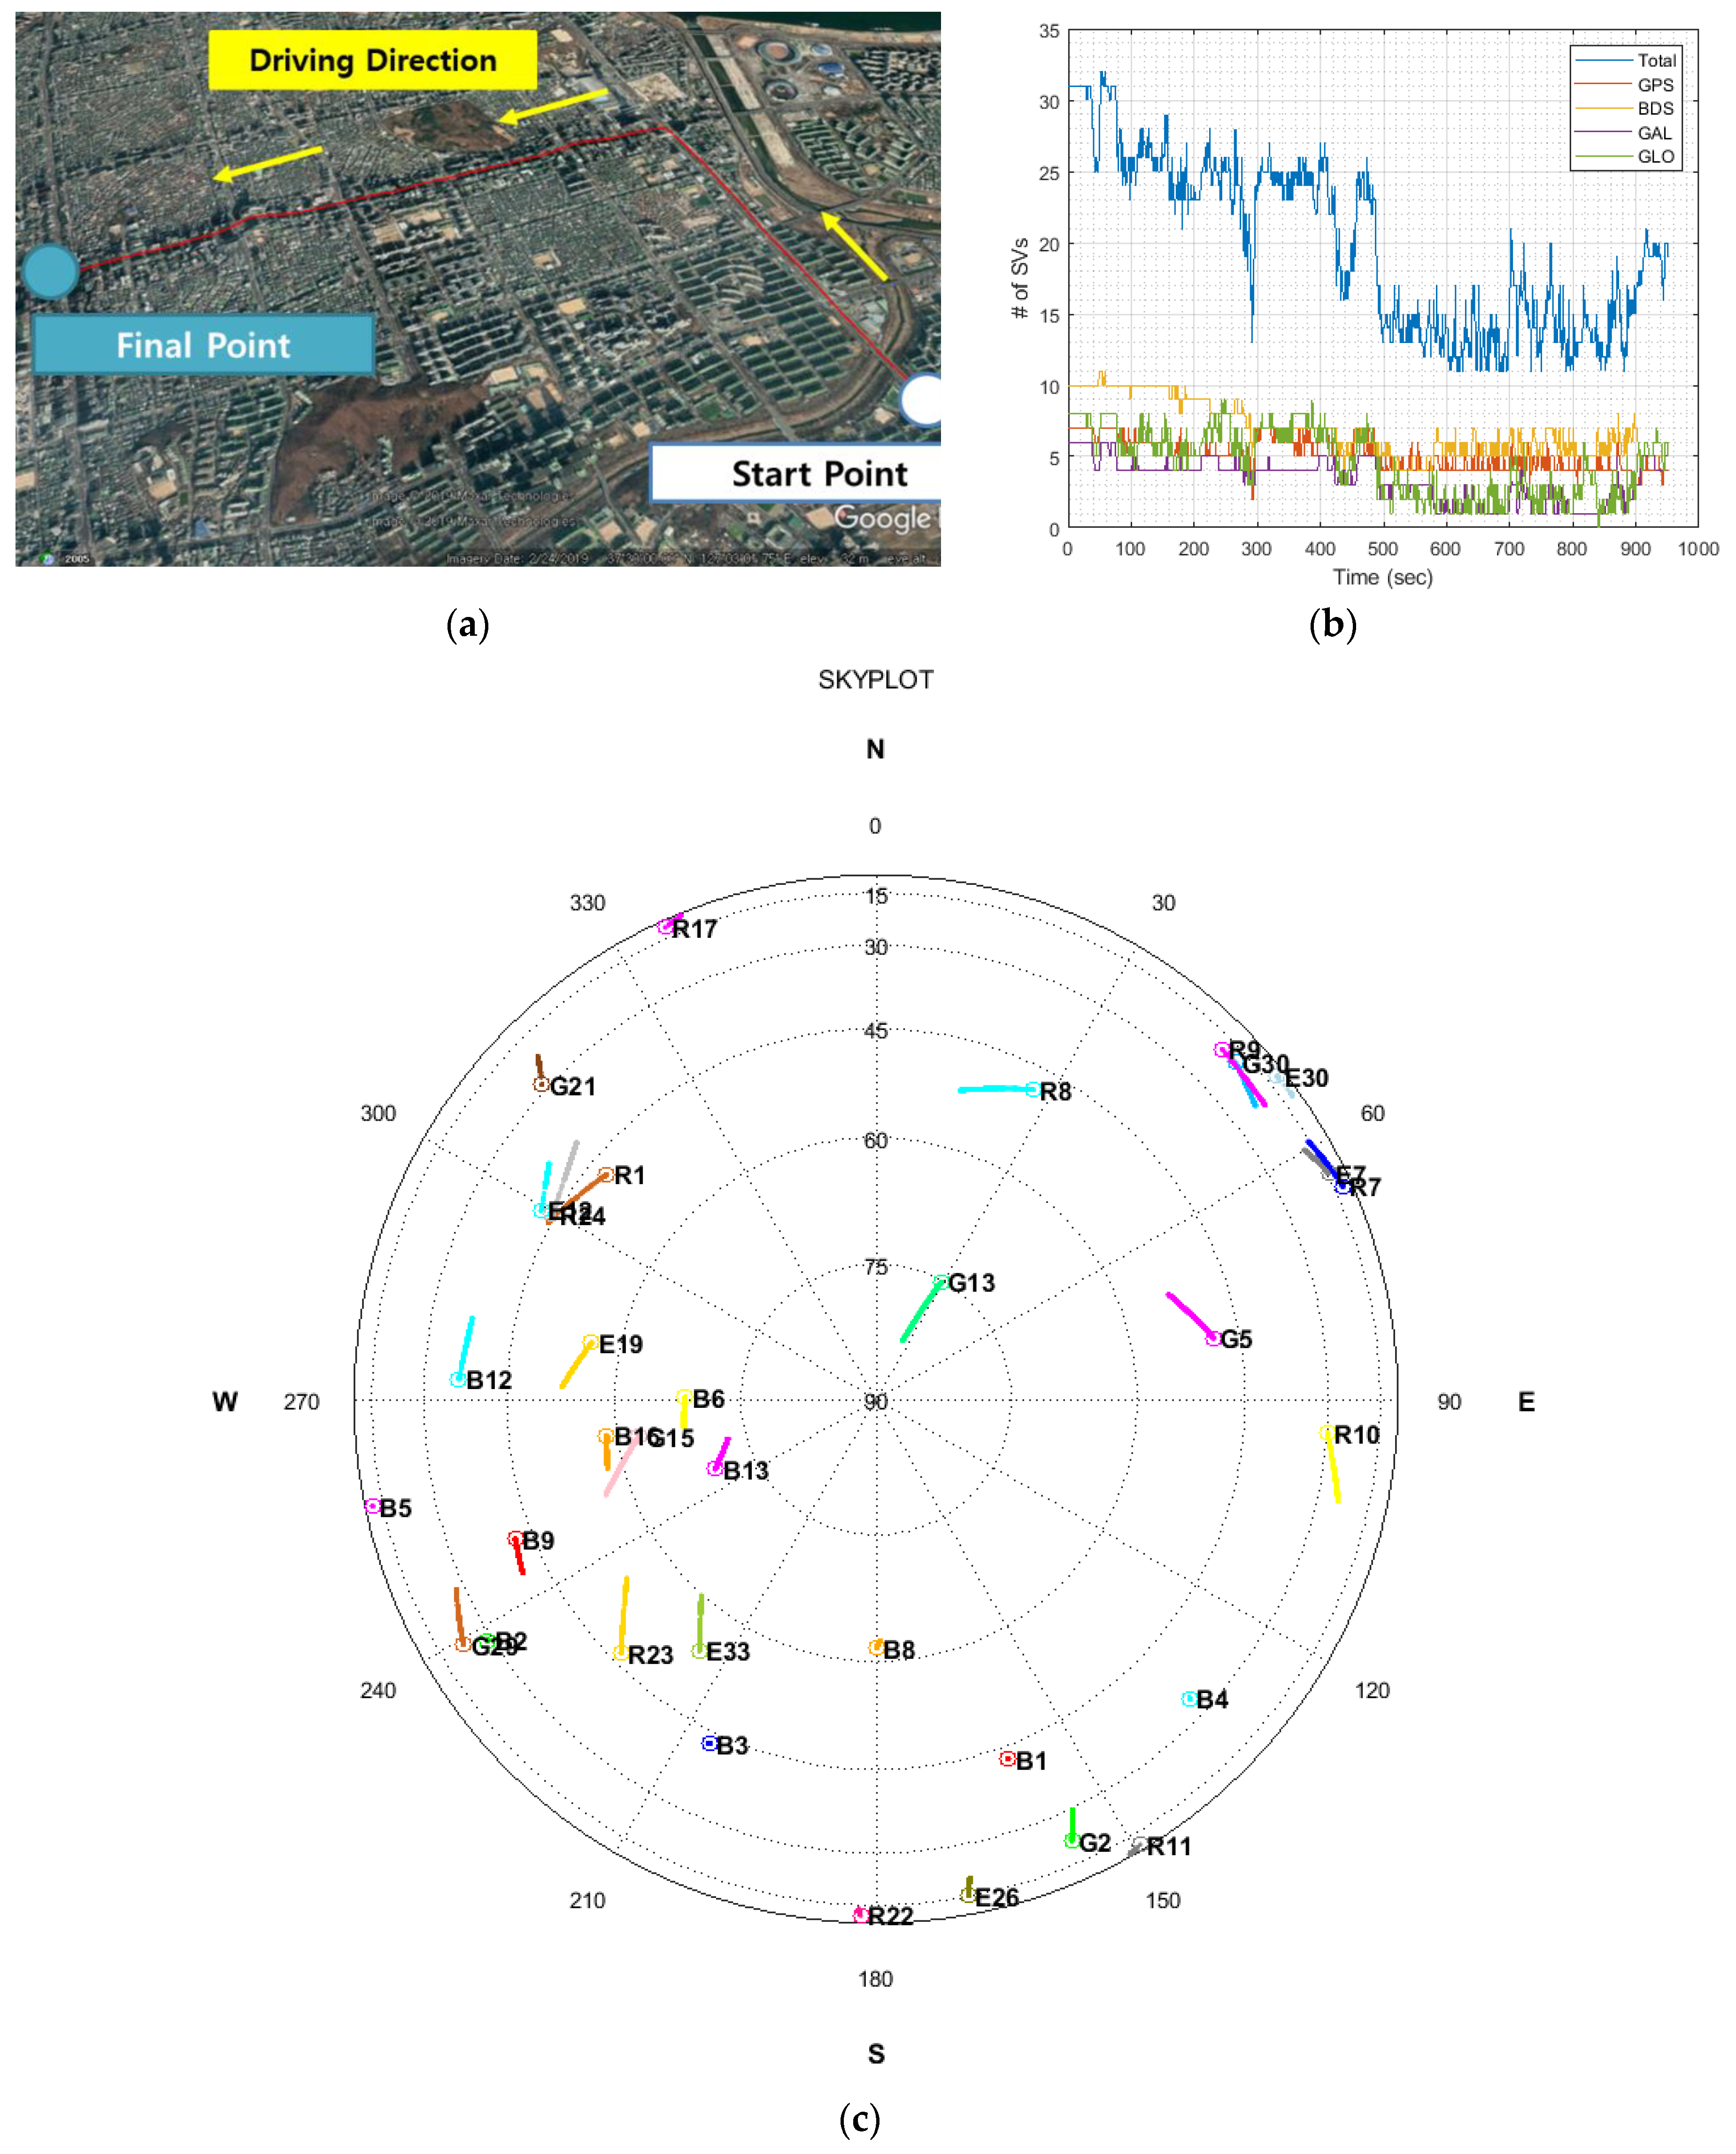1736x2154 pixels.
Task: Click the G5 satellite marker
Action: [x=1213, y=1339]
